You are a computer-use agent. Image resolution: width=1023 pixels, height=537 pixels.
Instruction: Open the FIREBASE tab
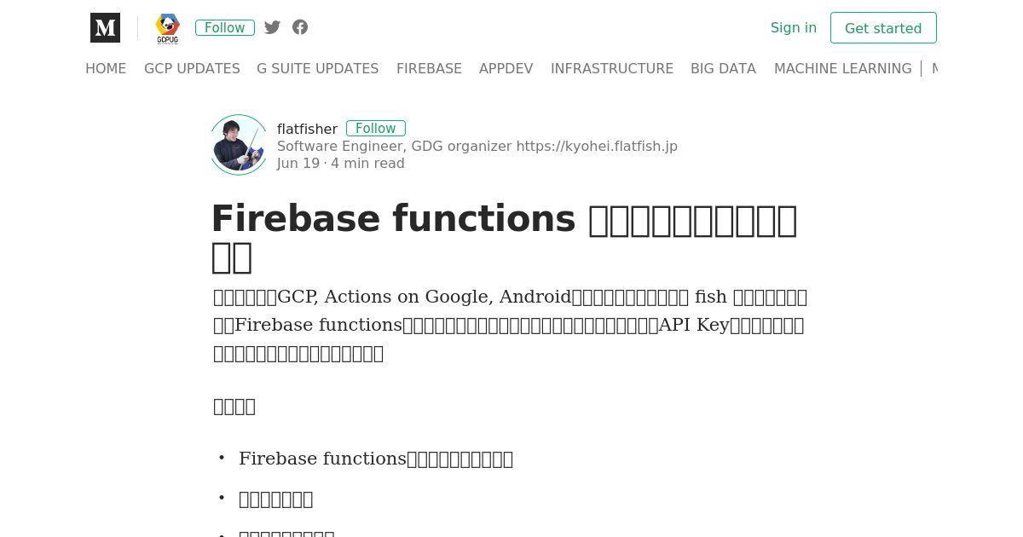(429, 68)
